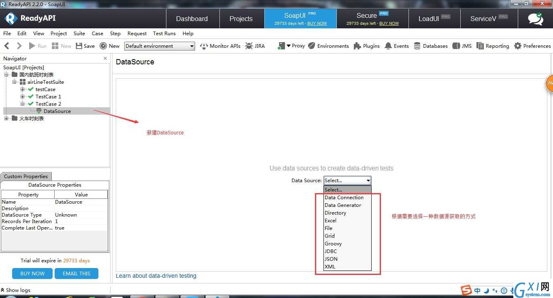Click BUY NOW link under Secure tab
Viewport: 553px width, 298px height.
pyautogui.click(x=389, y=23)
